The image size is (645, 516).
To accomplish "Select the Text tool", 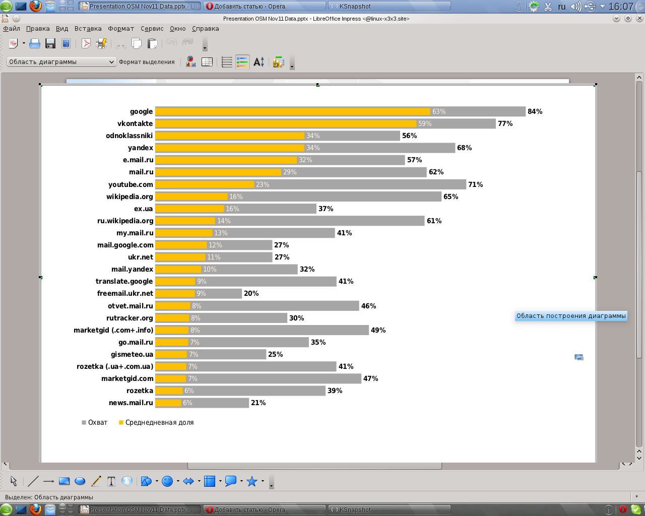I will [x=111, y=481].
